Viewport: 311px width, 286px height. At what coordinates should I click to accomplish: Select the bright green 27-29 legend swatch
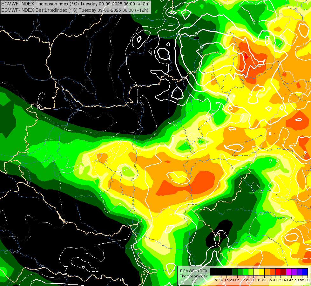coord(246,272)
